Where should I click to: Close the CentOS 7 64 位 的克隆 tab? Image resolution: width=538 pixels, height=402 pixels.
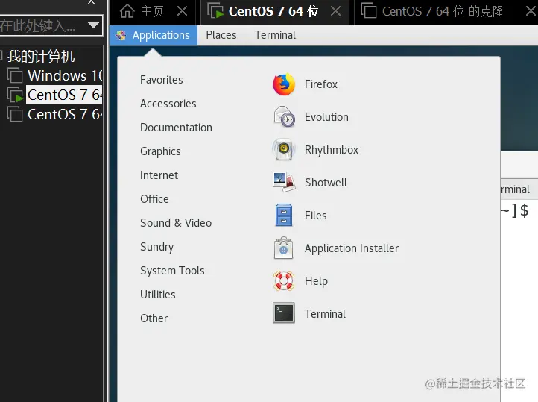click(531, 11)
